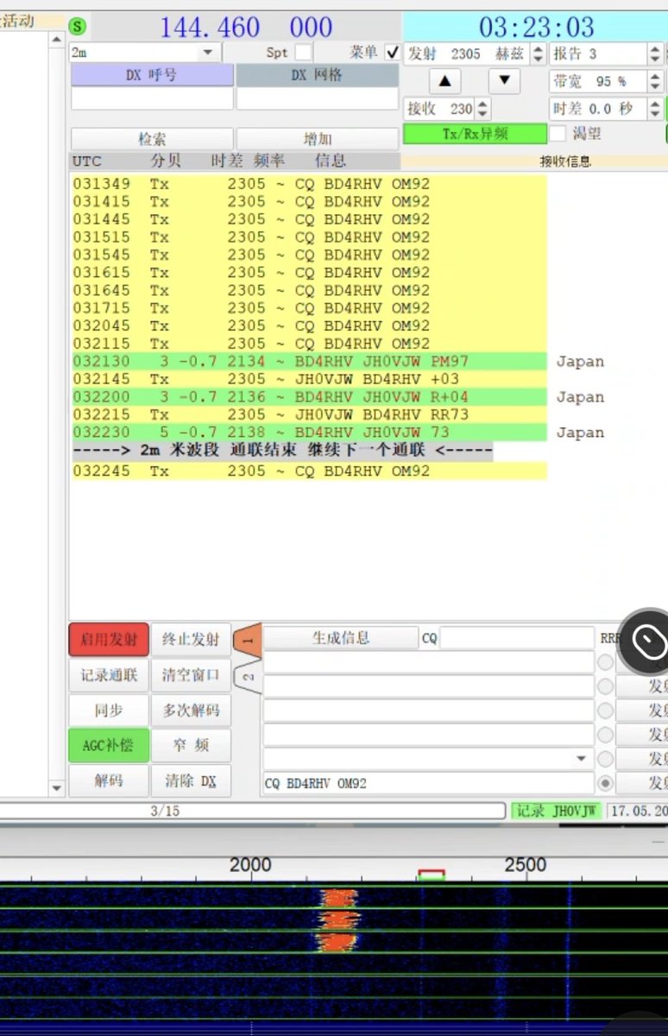Screen dimensions: 668x1036
Task: Click the 记录通联 log QSO button
Action: (x=109, y=675)
